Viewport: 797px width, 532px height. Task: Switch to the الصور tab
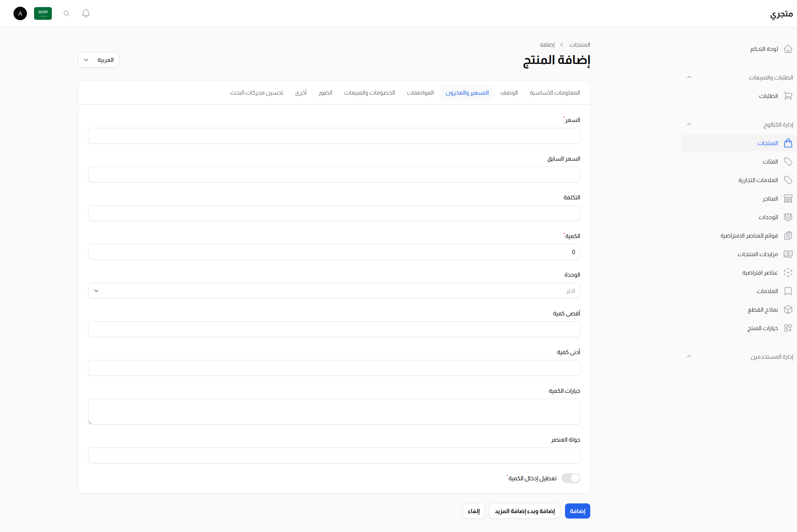(325, 93)
